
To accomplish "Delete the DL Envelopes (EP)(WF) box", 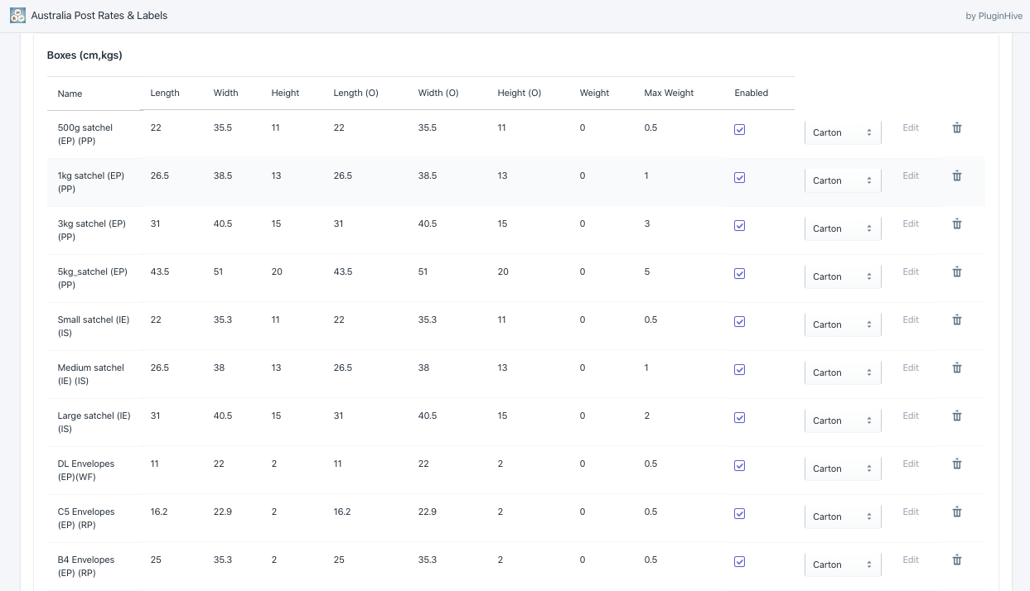I will coord(957,464).
